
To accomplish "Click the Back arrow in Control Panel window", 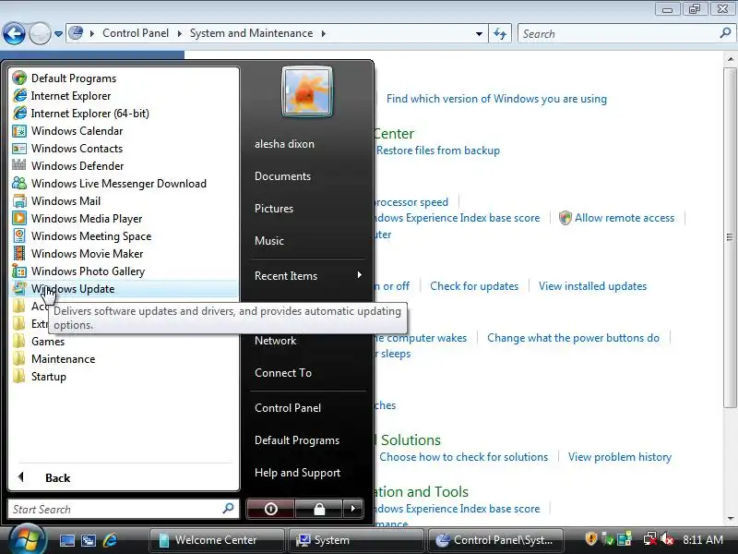I will tap(14, 33).
